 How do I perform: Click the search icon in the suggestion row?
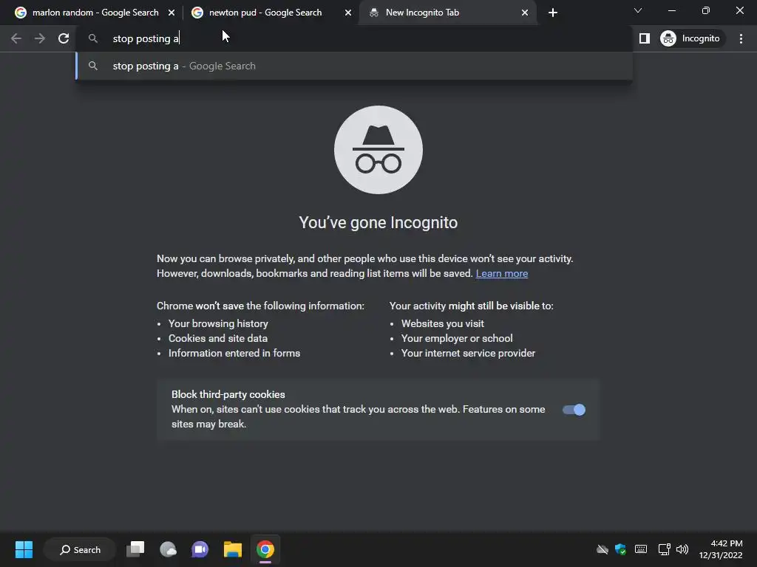[93, 66]
